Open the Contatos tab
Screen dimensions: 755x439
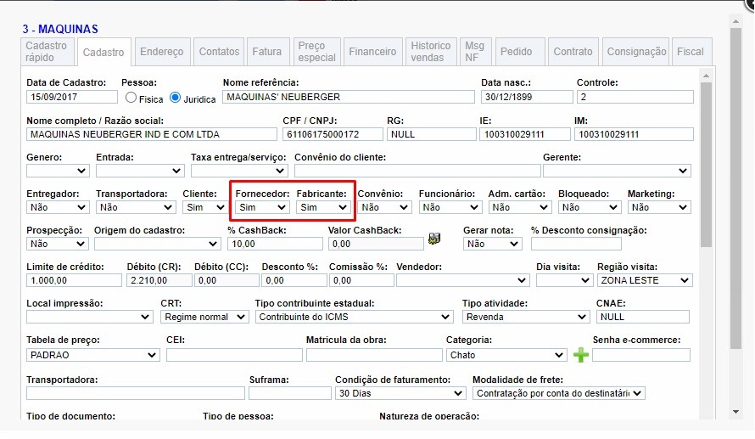click(x=219, y=52)
